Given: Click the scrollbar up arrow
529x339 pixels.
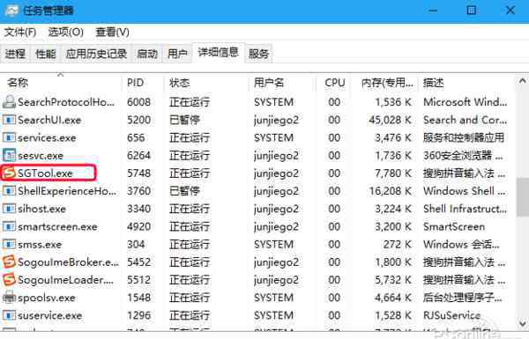Looking at the screenshot, I should tap(522, 81).
